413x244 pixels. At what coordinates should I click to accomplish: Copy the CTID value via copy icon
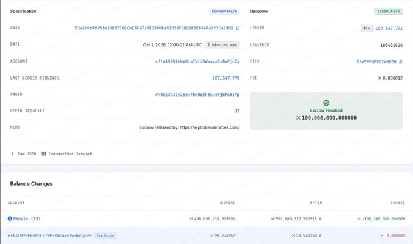401,62
